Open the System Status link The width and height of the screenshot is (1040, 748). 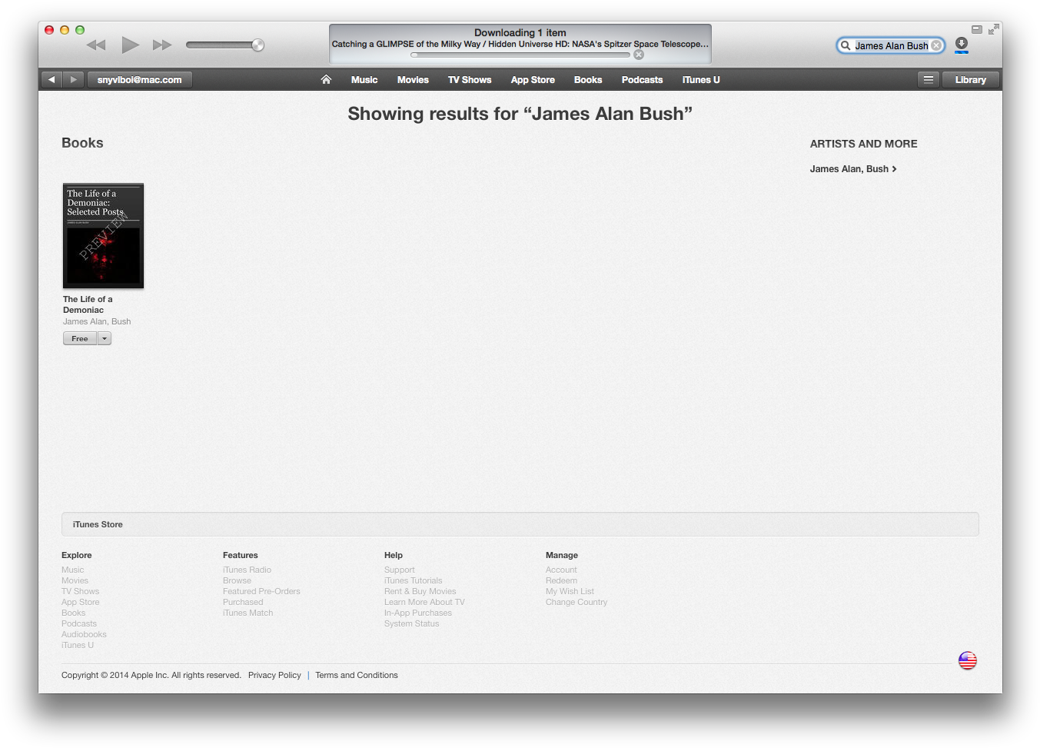click(411, 623)
